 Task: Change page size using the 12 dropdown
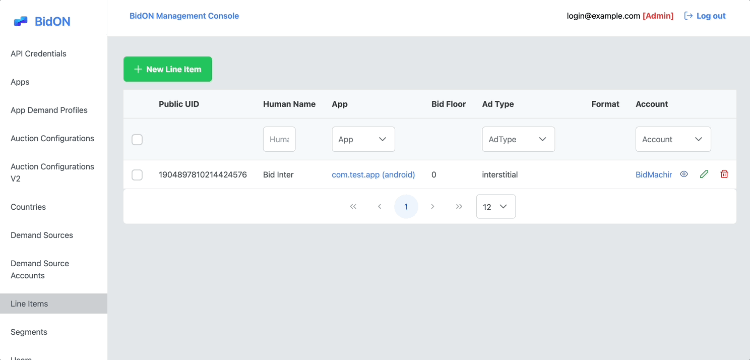495,206
